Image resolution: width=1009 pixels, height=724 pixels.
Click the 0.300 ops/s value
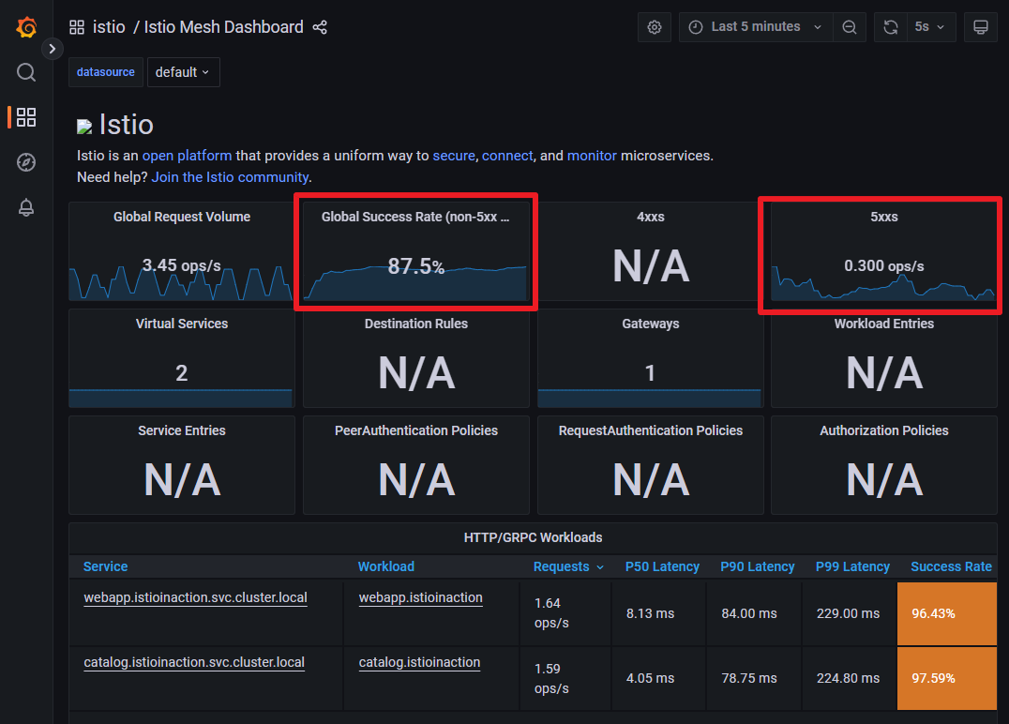tap(884, 265)
